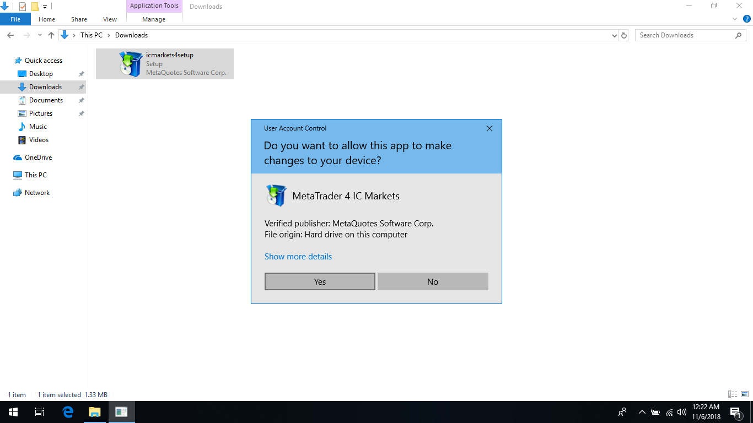Open volume speaker tray icon

point(682,412)
